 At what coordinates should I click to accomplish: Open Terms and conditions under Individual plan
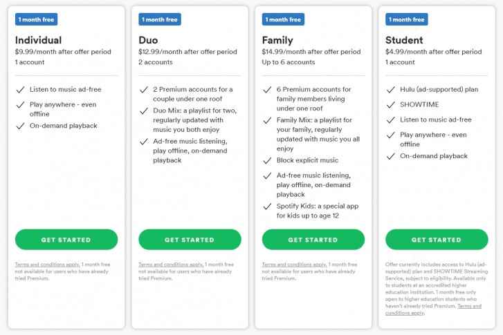pyautogui.click(x=47, y=265)
